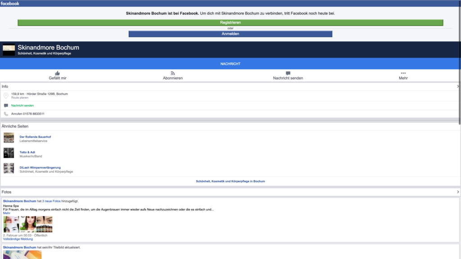Expand the Info section chevron
The width and height of the screenshot is (461, 259).
point(458,86)
